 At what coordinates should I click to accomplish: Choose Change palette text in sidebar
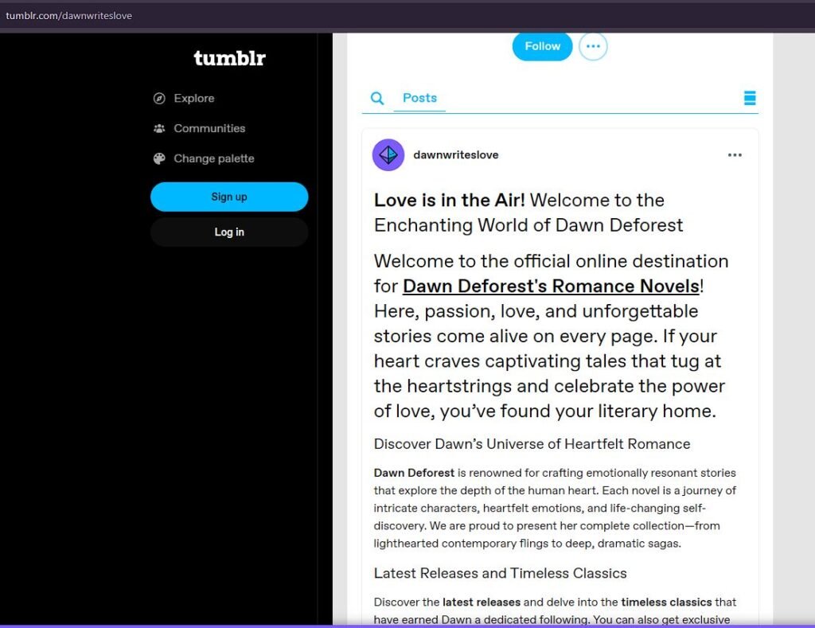pyautogui.click(x=214, y=158)
